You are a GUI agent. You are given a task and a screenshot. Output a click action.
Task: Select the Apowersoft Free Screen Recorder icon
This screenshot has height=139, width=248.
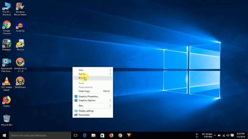(x=7, y=65)
